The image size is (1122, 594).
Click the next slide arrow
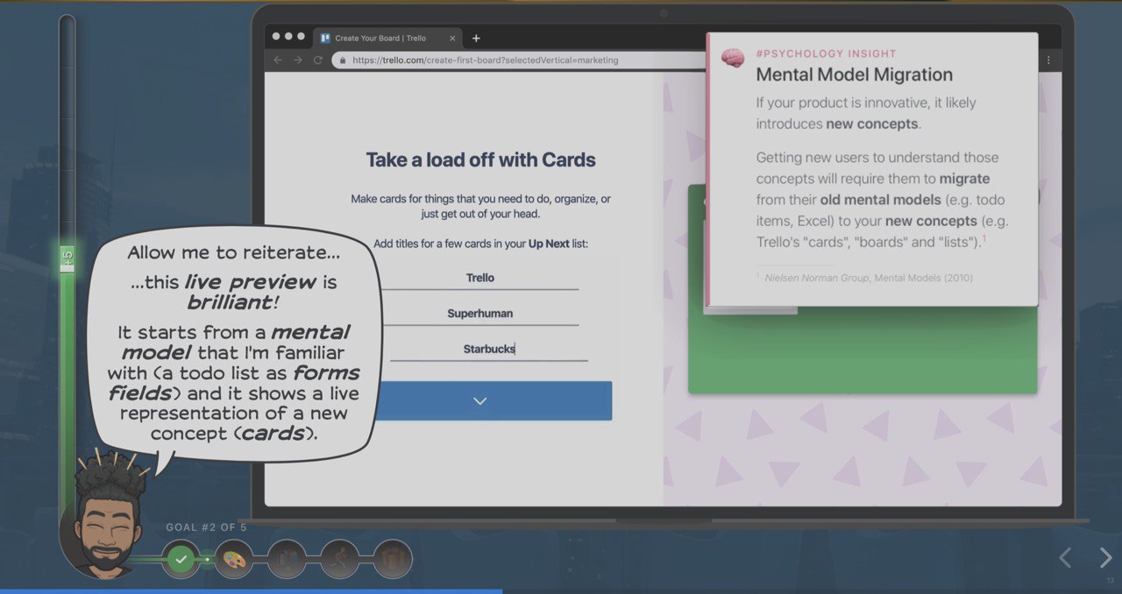coord(1105,557)
